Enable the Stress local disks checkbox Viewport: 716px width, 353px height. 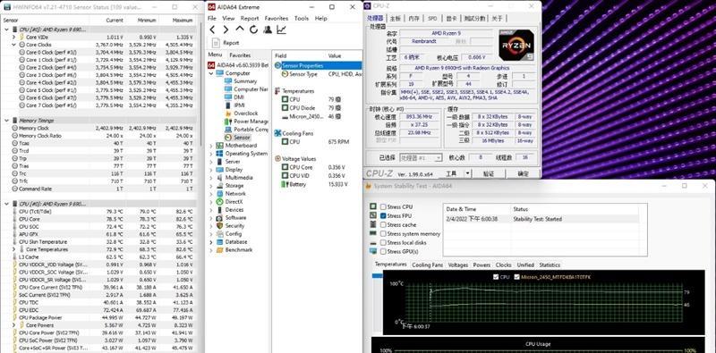click(383, 242)
